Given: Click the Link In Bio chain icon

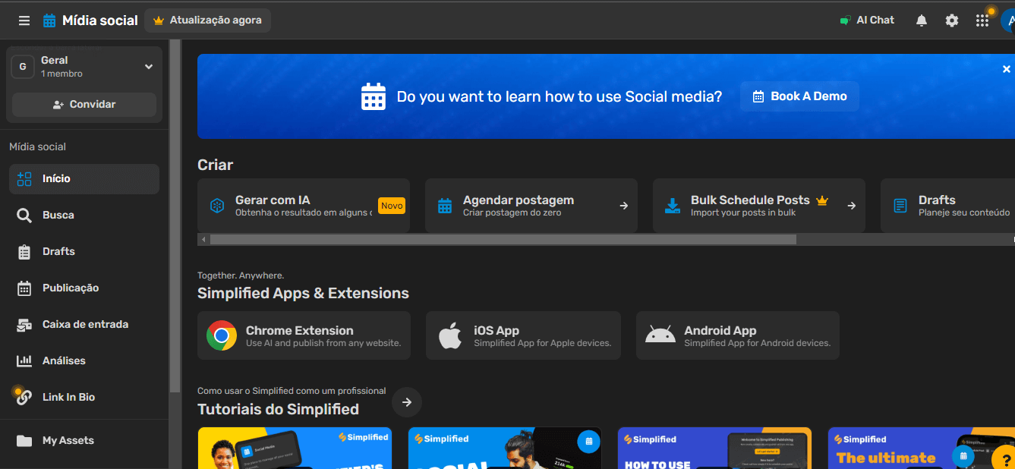Looking at the screenshot, I should (x=24, y=398).
